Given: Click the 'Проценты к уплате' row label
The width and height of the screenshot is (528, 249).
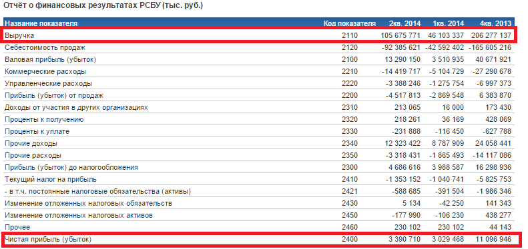Looking at the screenshot, I should coord(37,132).
